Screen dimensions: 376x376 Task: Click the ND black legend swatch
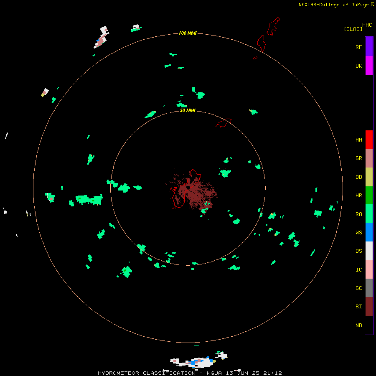click(x=369, y=325)
